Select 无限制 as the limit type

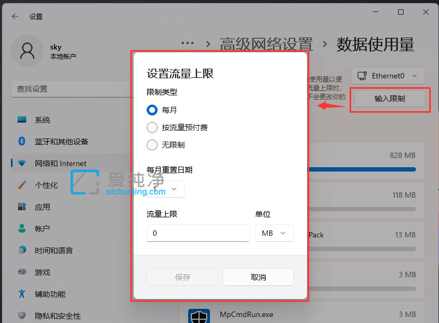point(152,144)
